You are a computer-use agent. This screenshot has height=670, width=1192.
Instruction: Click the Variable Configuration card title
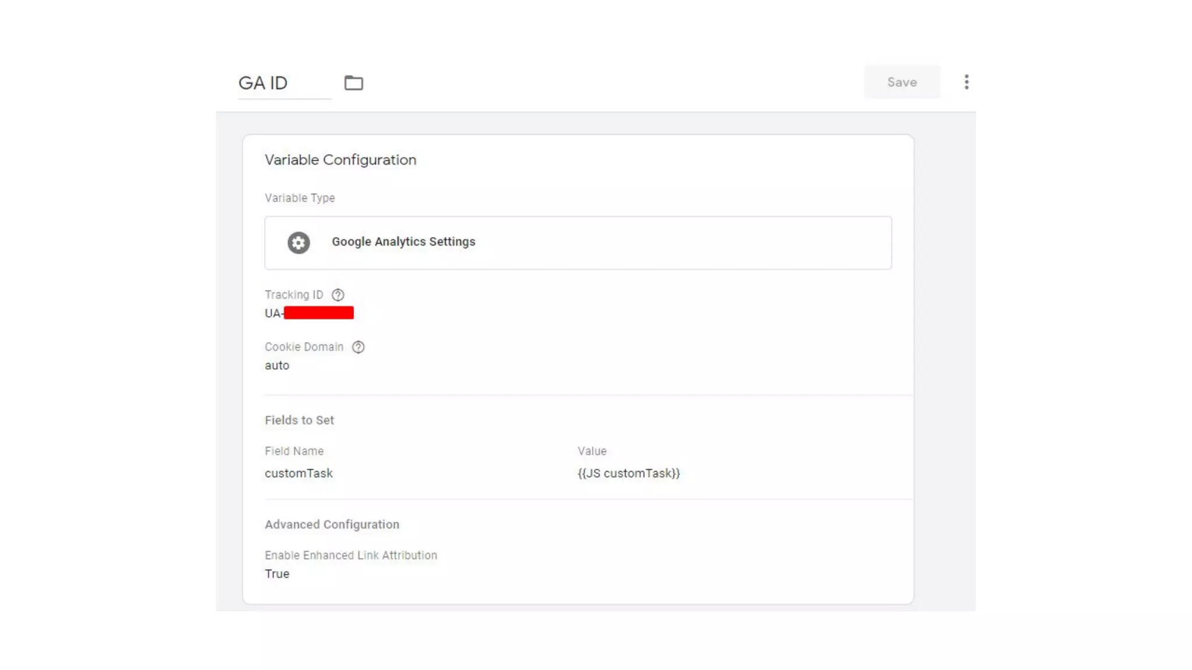coord(340,160)
